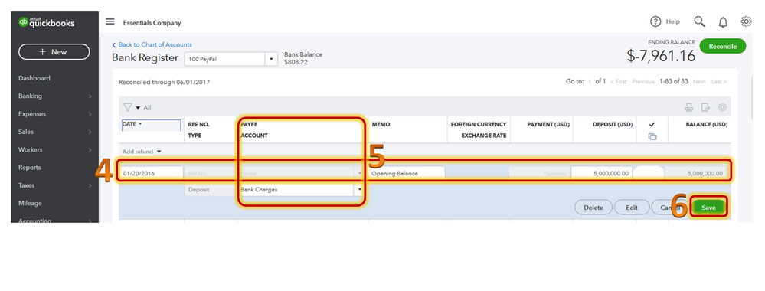Click the Ref No. field

pyautogui.click(x=210, y=173)
